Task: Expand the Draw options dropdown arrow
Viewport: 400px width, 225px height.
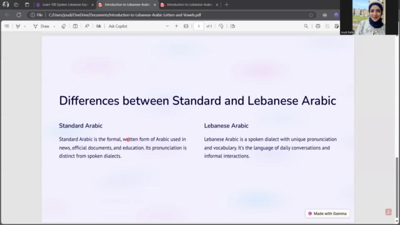Action: 54,26
